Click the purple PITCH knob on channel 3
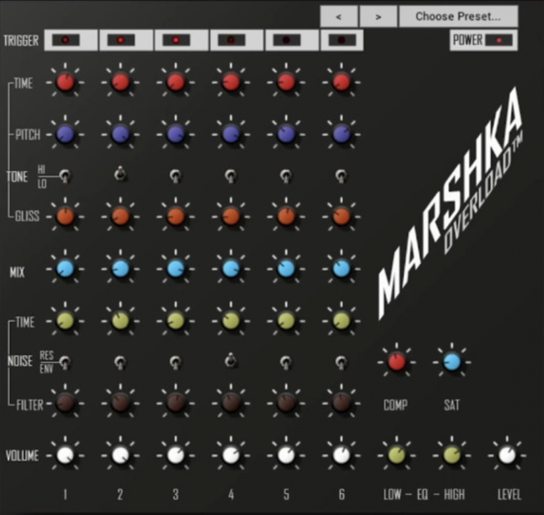This screenshot has width=544, height=515. click(x=176, y=134)
